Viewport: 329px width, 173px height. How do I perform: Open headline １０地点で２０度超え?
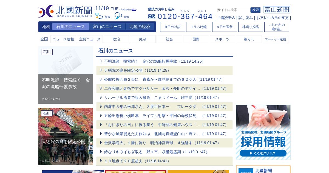[137, 161]
